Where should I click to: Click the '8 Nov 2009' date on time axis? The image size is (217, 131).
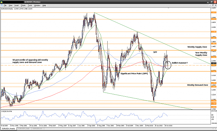click(x=139, y=125)
